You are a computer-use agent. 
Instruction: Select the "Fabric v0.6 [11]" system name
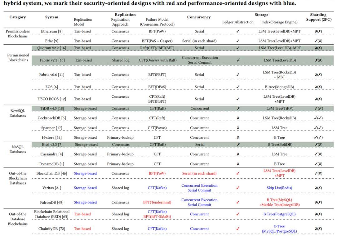coord(51,75)
